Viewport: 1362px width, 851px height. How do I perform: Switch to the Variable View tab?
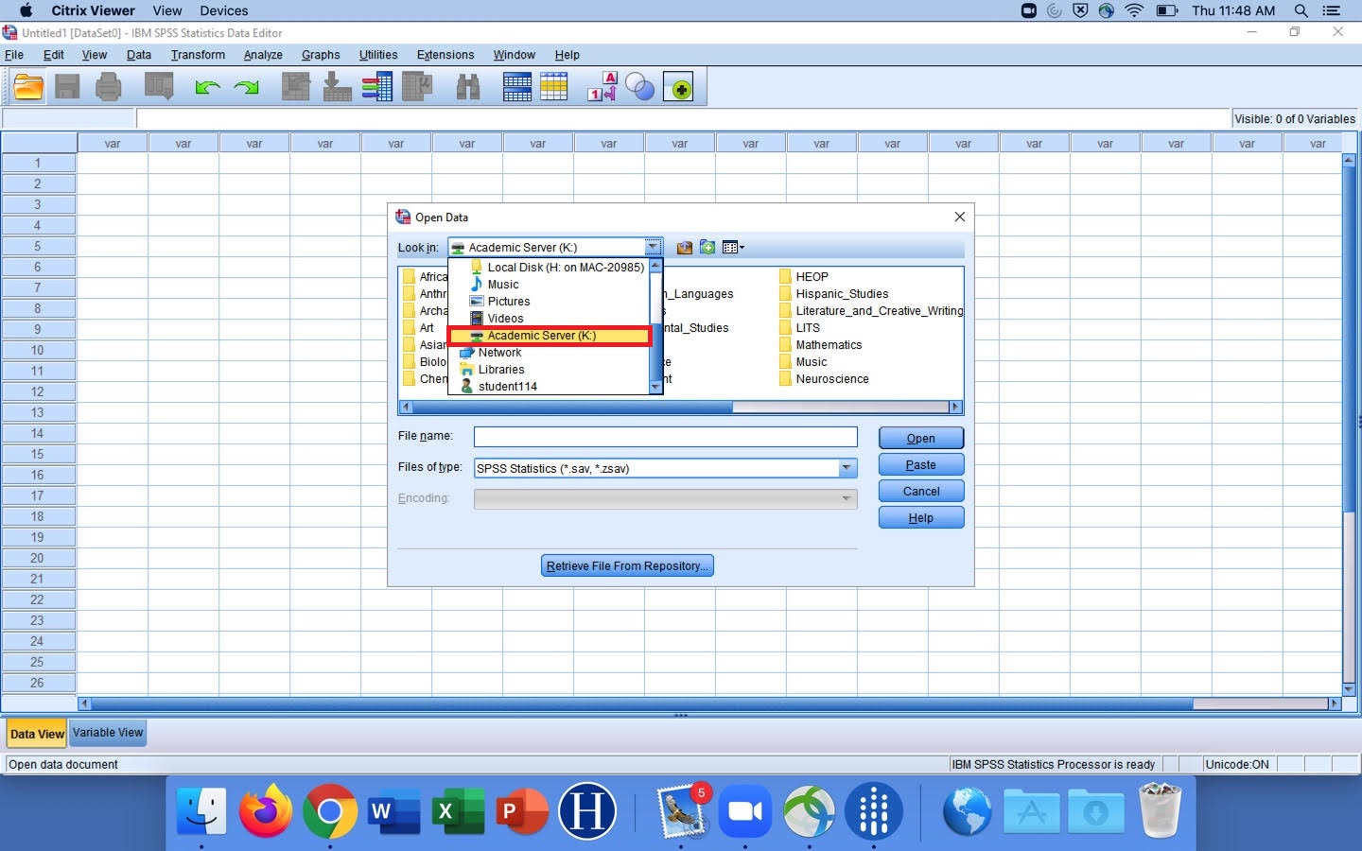tap(108, 733)
